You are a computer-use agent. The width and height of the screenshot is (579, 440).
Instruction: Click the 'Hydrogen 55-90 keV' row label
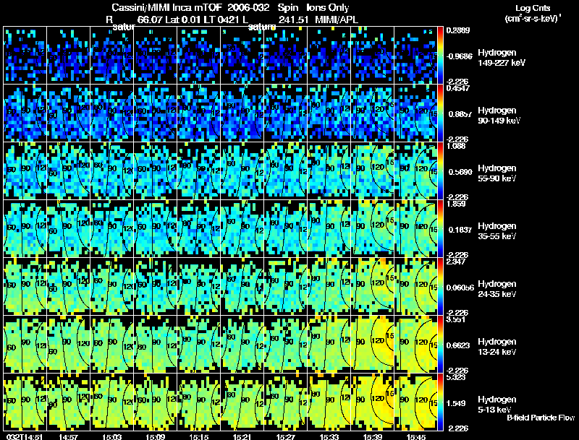(497, 173)
